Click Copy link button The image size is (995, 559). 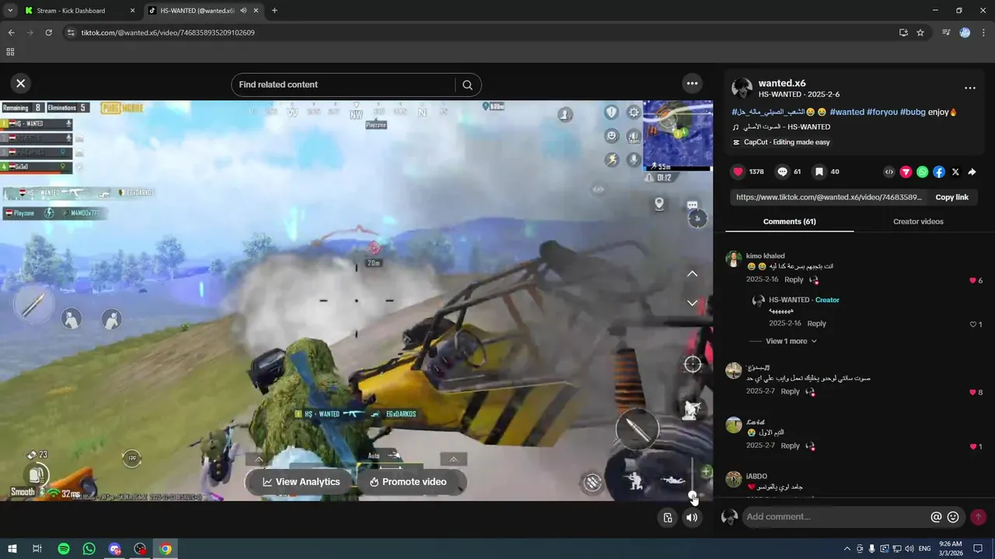tap(951, 197)
